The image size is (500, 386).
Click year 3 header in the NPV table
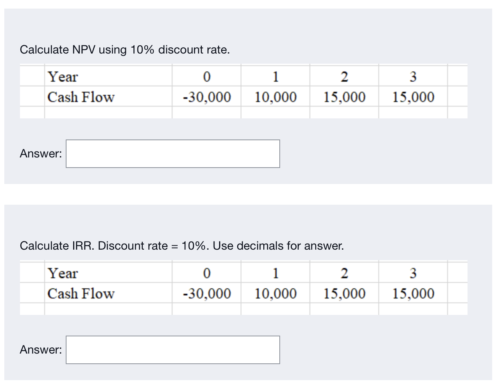pos(413,77)
